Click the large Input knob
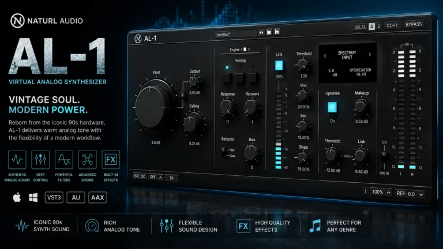The height and width of the screenshot is (249, 443). point(154,107)
